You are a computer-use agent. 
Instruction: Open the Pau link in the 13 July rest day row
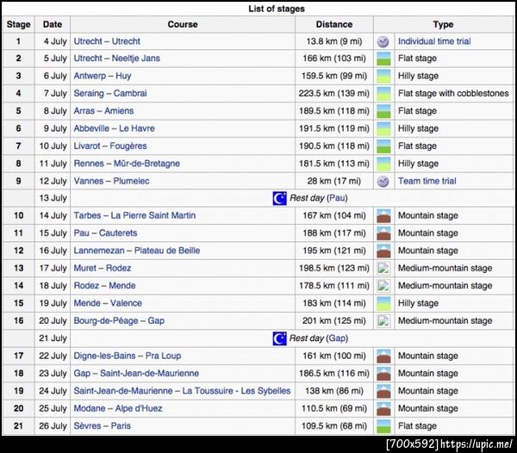(x=337, y=198)
